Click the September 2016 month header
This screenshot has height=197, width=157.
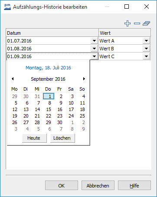(x=48, y=79)
